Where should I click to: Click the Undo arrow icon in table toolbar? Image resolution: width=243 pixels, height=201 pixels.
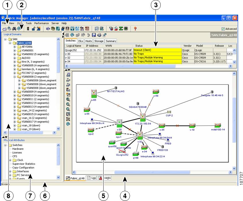click(88, 35)
